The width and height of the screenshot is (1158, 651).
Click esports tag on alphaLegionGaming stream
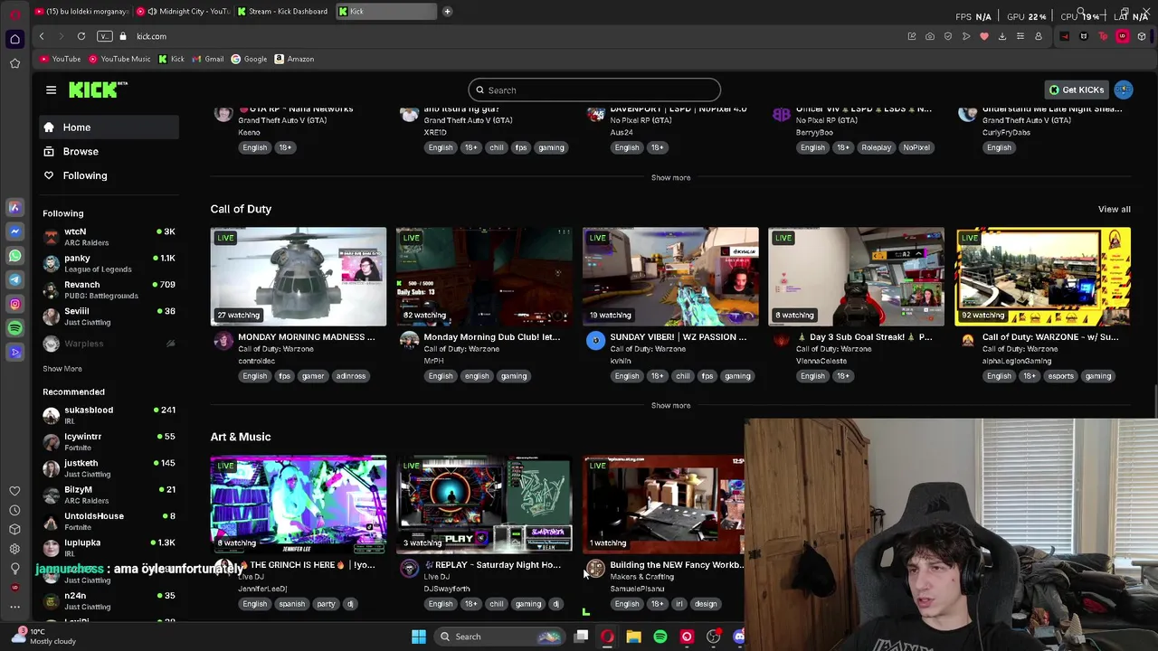click(x=1060, y=376)
